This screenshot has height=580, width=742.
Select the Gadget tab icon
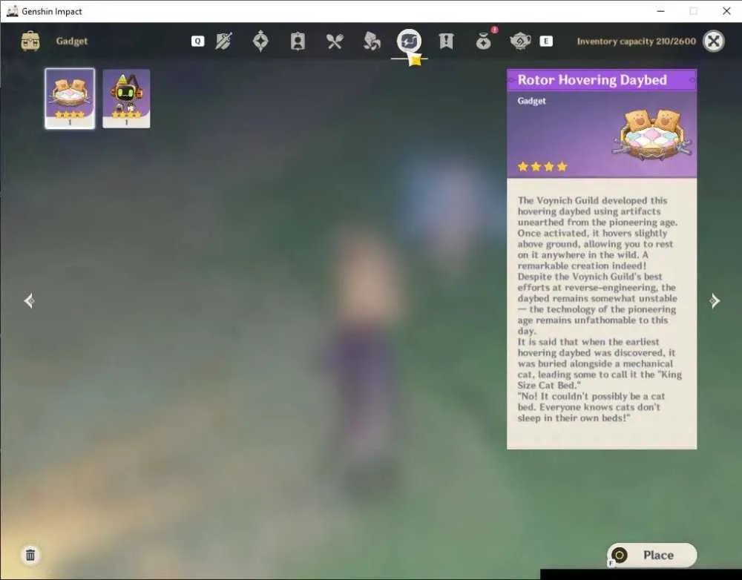pos(409,41)
